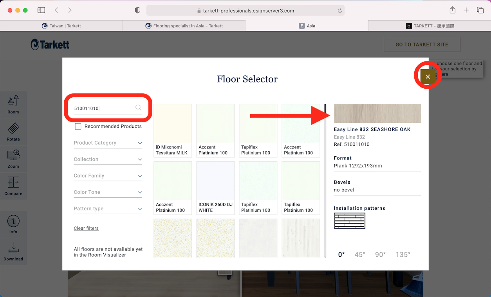Select Tapiflex Platinium 100 swatch beside ICONIK
The height and width of the screenshot is (297, 491).
click(258, 188)
